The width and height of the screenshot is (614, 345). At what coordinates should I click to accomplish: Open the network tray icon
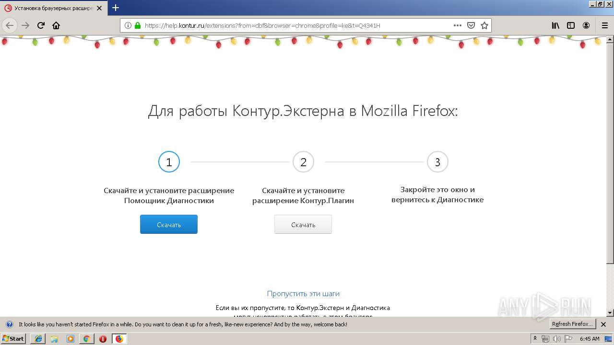545,339
